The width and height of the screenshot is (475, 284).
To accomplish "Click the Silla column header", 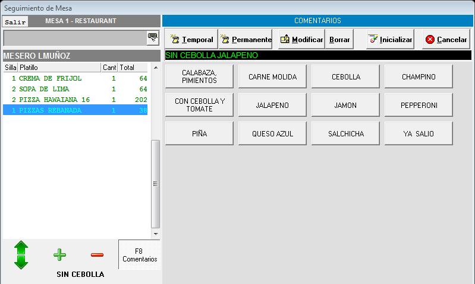I will click(x=11, y=68).
